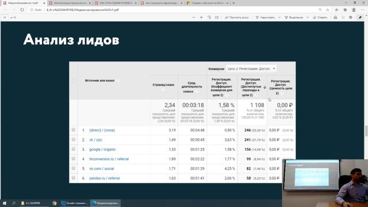The image size is (368, 207).
Task: Open the Draw tool options arrow
Action: 279,17
